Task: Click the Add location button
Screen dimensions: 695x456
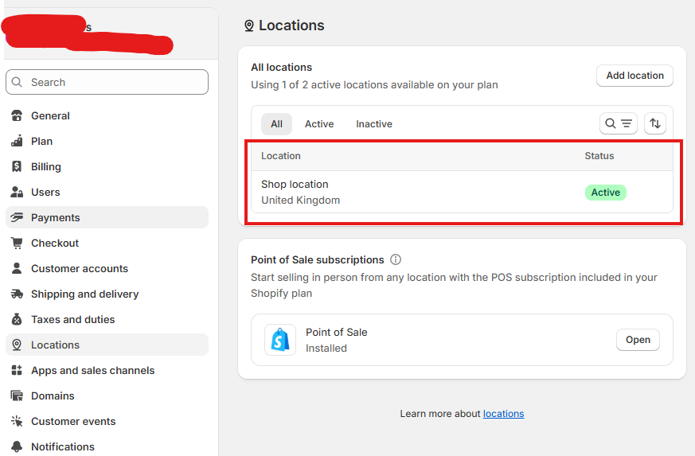Action: 634,76
